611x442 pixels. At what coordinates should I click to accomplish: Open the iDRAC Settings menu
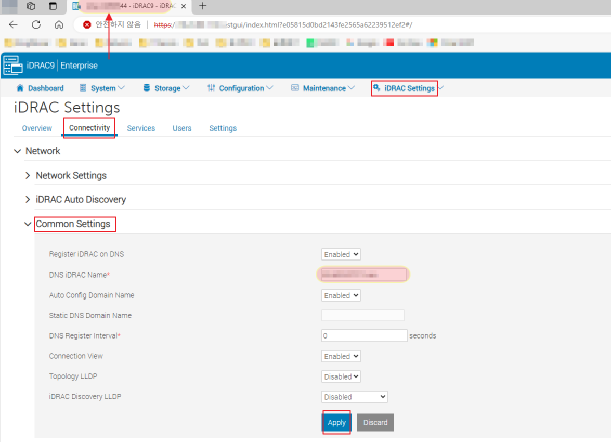point(409,88)
